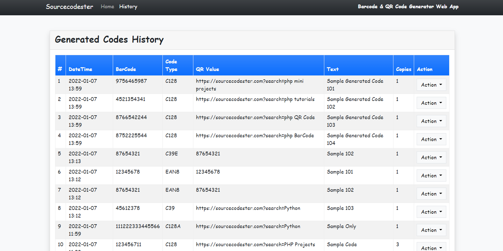
Task: Click the Copies column header
Action: [x=404, y=65]
